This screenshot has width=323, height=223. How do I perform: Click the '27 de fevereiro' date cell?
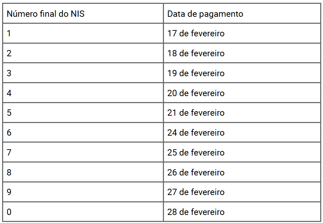[242, 192]
